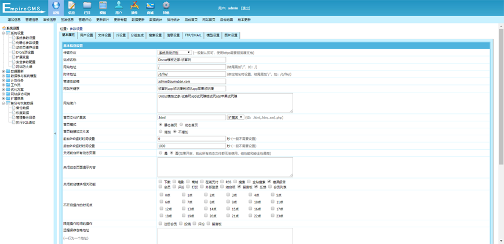Open the 版本更新 shortcut link

(244, 20)
